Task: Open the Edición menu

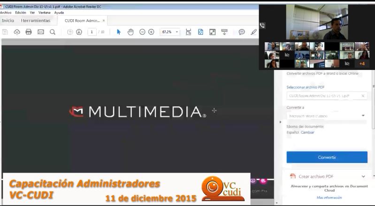Action: click(21, 12)
